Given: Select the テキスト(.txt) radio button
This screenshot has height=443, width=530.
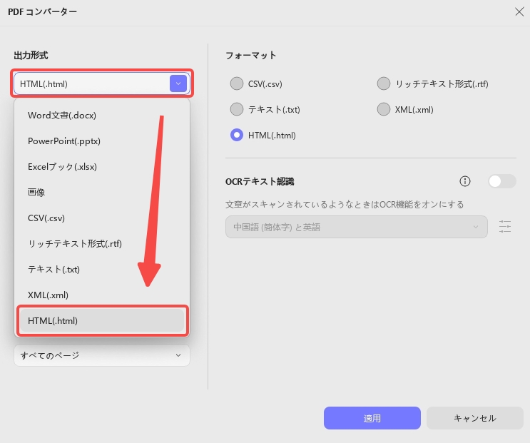Looking at the screenshot, I should point(237,109).
